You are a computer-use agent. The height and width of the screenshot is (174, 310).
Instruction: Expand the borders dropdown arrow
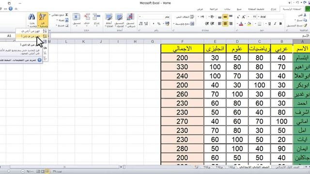(x=255, y=24)
